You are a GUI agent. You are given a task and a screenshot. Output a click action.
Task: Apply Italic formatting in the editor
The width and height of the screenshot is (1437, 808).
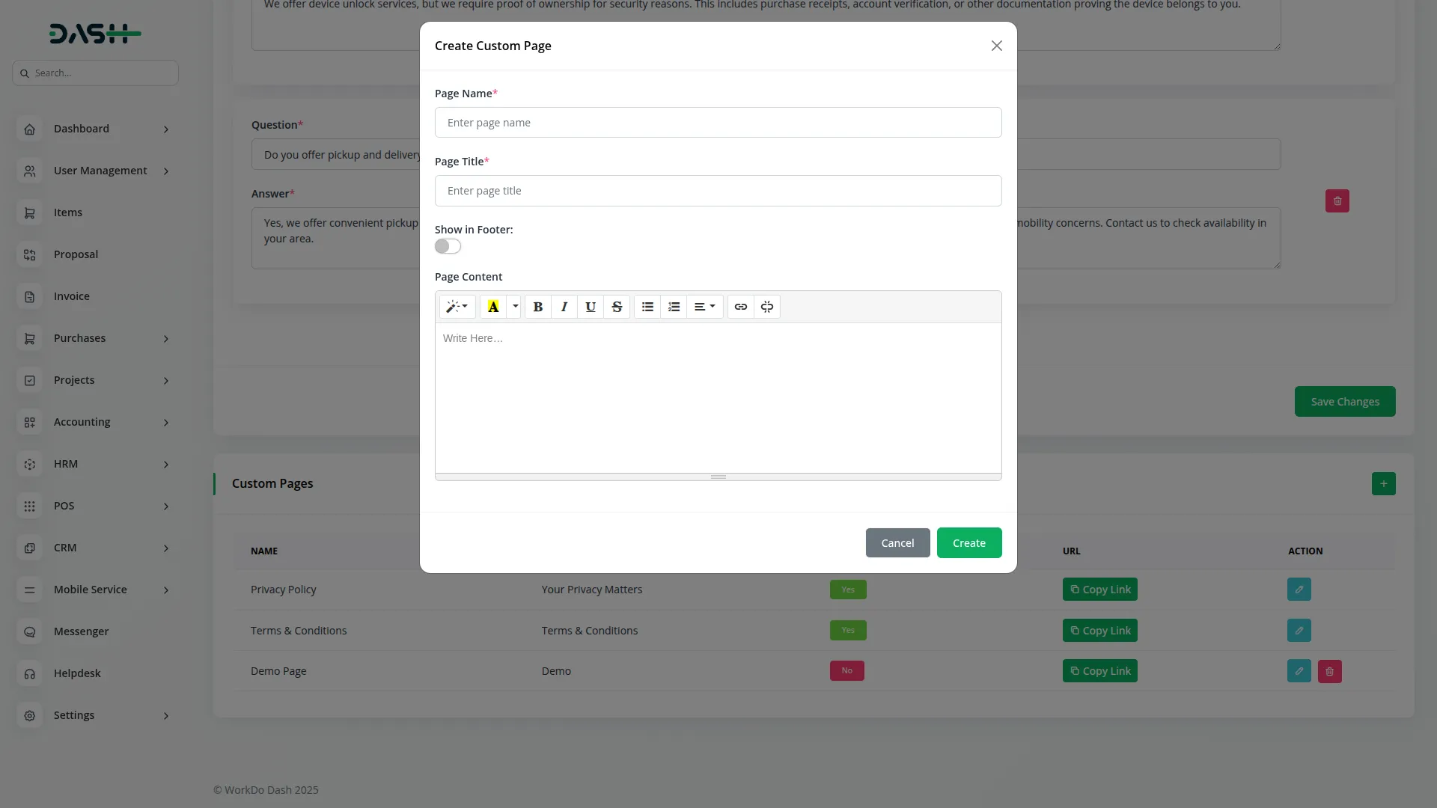[x=564, y=307]
